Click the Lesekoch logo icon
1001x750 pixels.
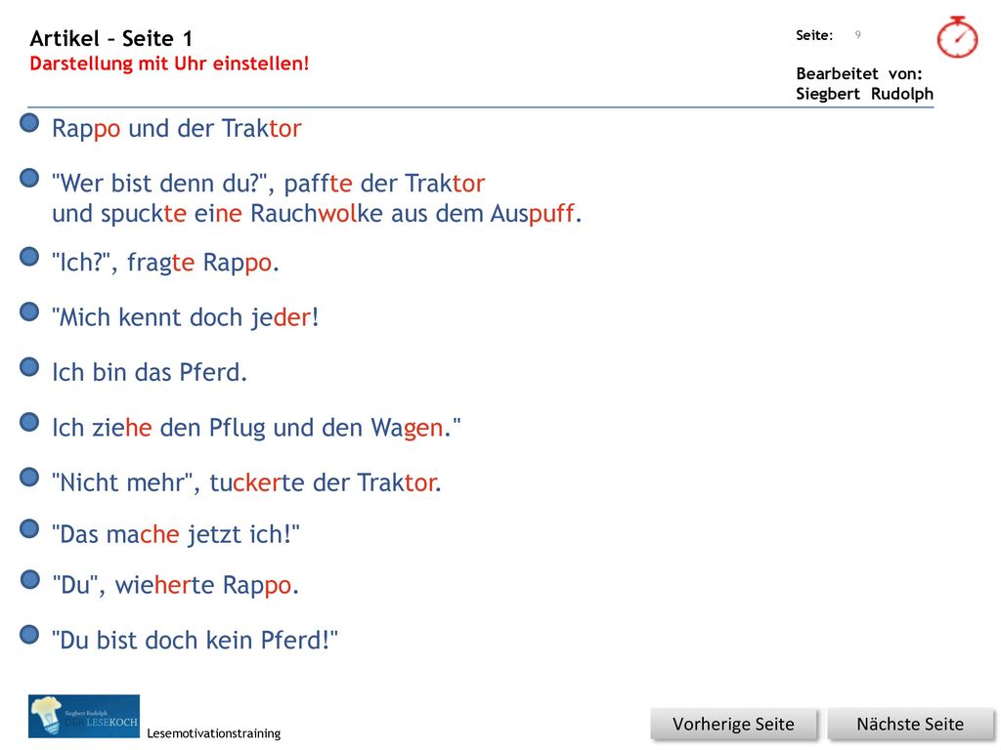pyautogui.click(x=84, y=716)
